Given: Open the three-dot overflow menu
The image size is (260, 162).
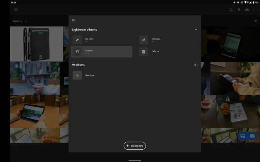Looking at the screenshot, I should [x=254, y=10].
